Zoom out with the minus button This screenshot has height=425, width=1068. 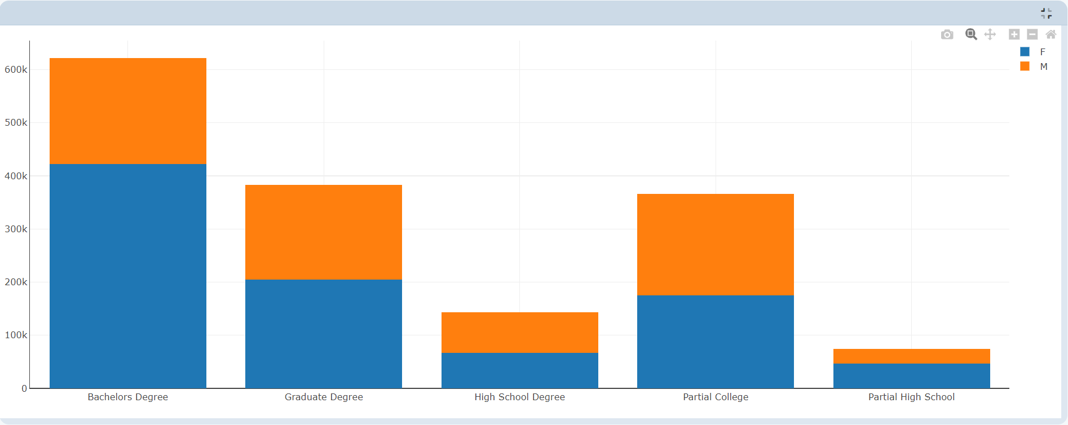1032,34
